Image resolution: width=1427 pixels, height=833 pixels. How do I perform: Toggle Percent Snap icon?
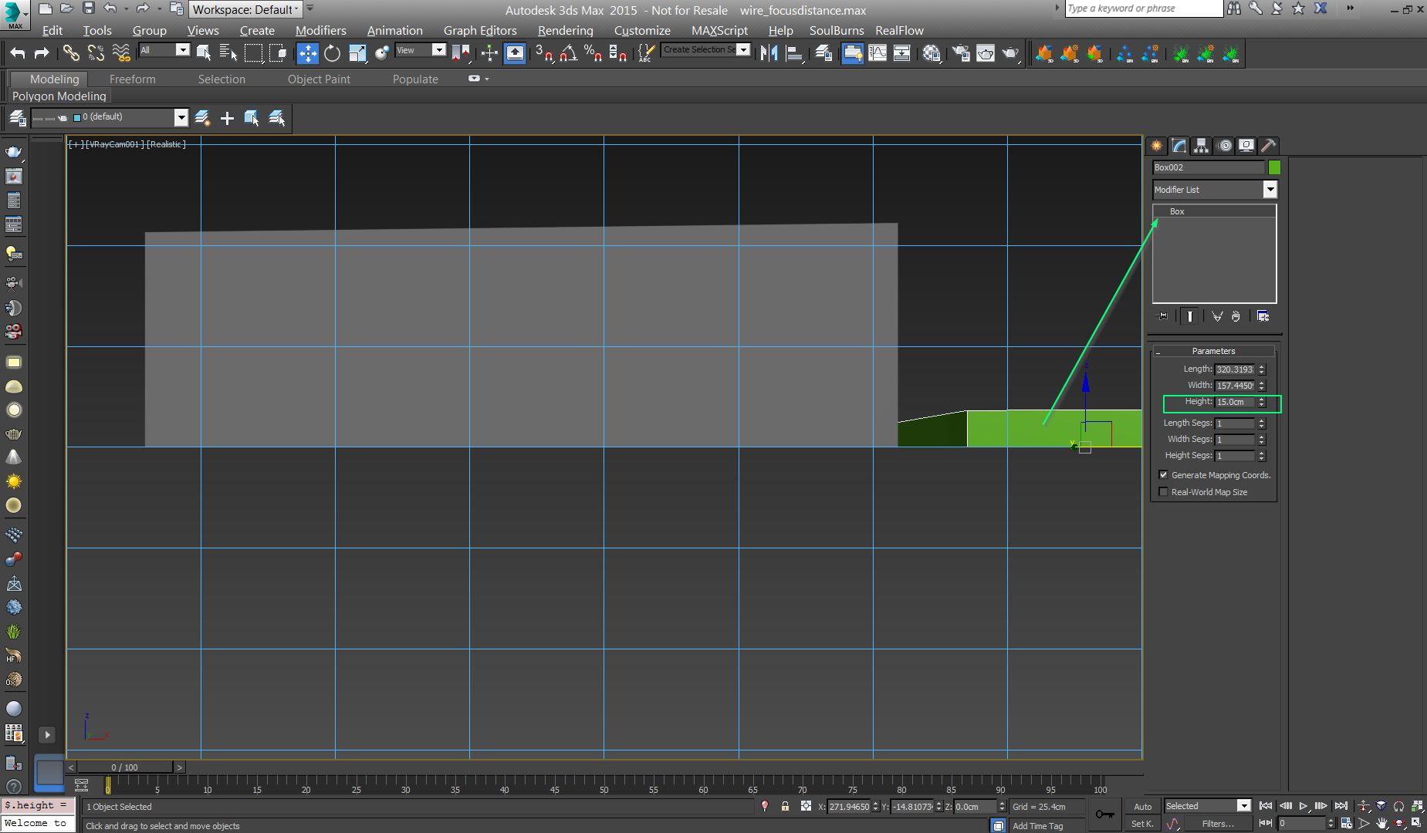pyautogui.click(x=593, y=53)
